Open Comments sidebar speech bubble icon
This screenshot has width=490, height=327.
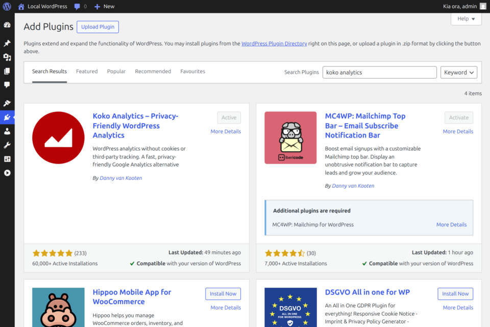pos(7,85)
